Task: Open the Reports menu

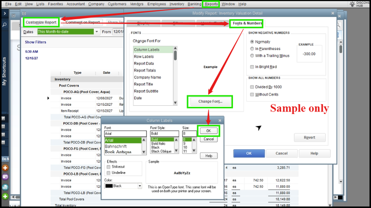Action: click(x=211, y=4)
